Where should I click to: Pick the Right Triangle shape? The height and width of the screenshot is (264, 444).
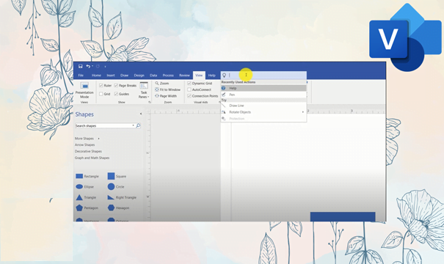122,197
